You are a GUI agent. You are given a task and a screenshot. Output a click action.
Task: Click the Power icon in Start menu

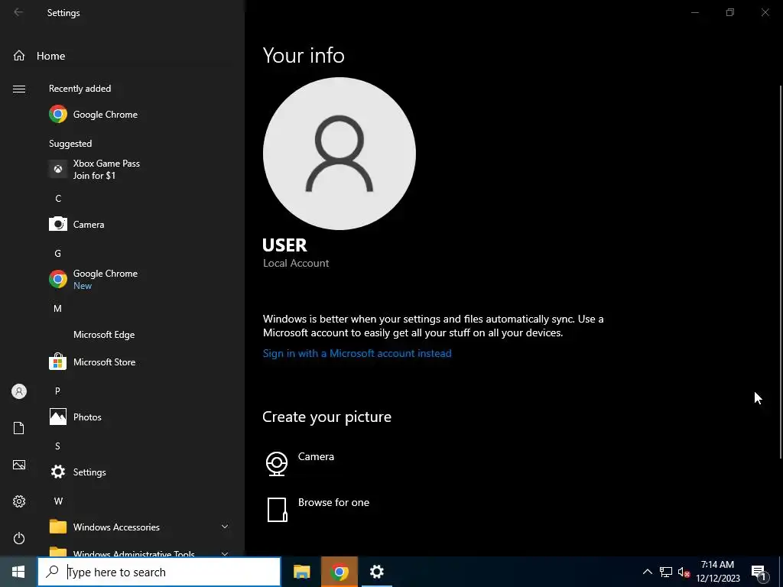19,538
